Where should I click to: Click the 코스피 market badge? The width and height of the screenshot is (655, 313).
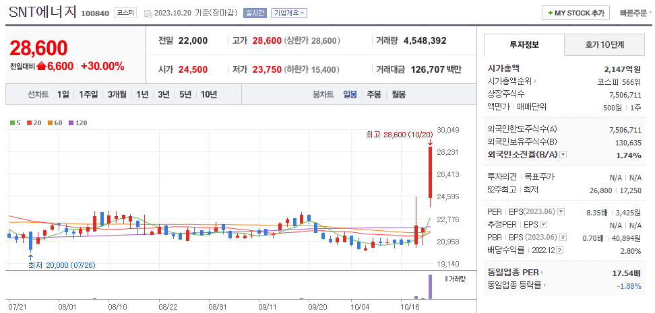[126, 13]
